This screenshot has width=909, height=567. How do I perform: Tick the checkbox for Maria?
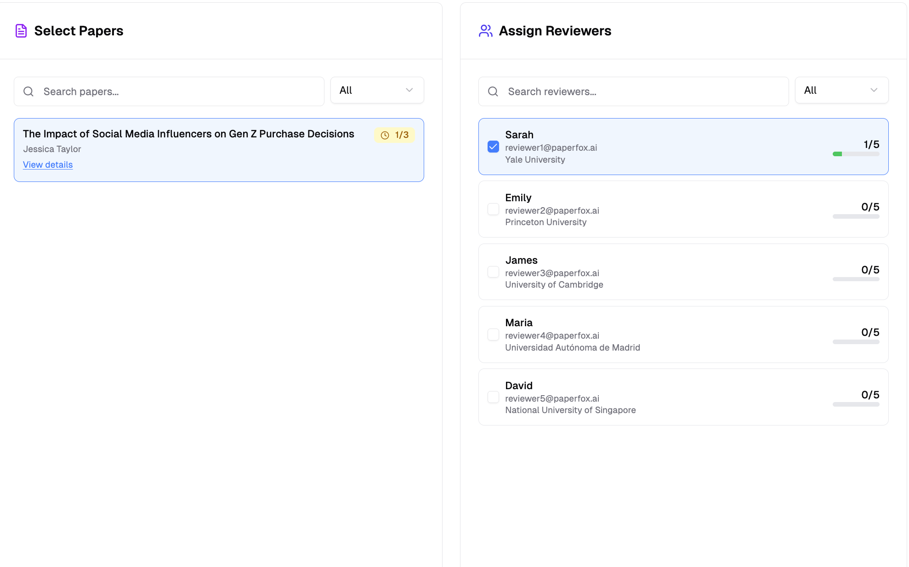tap(493, 335)
